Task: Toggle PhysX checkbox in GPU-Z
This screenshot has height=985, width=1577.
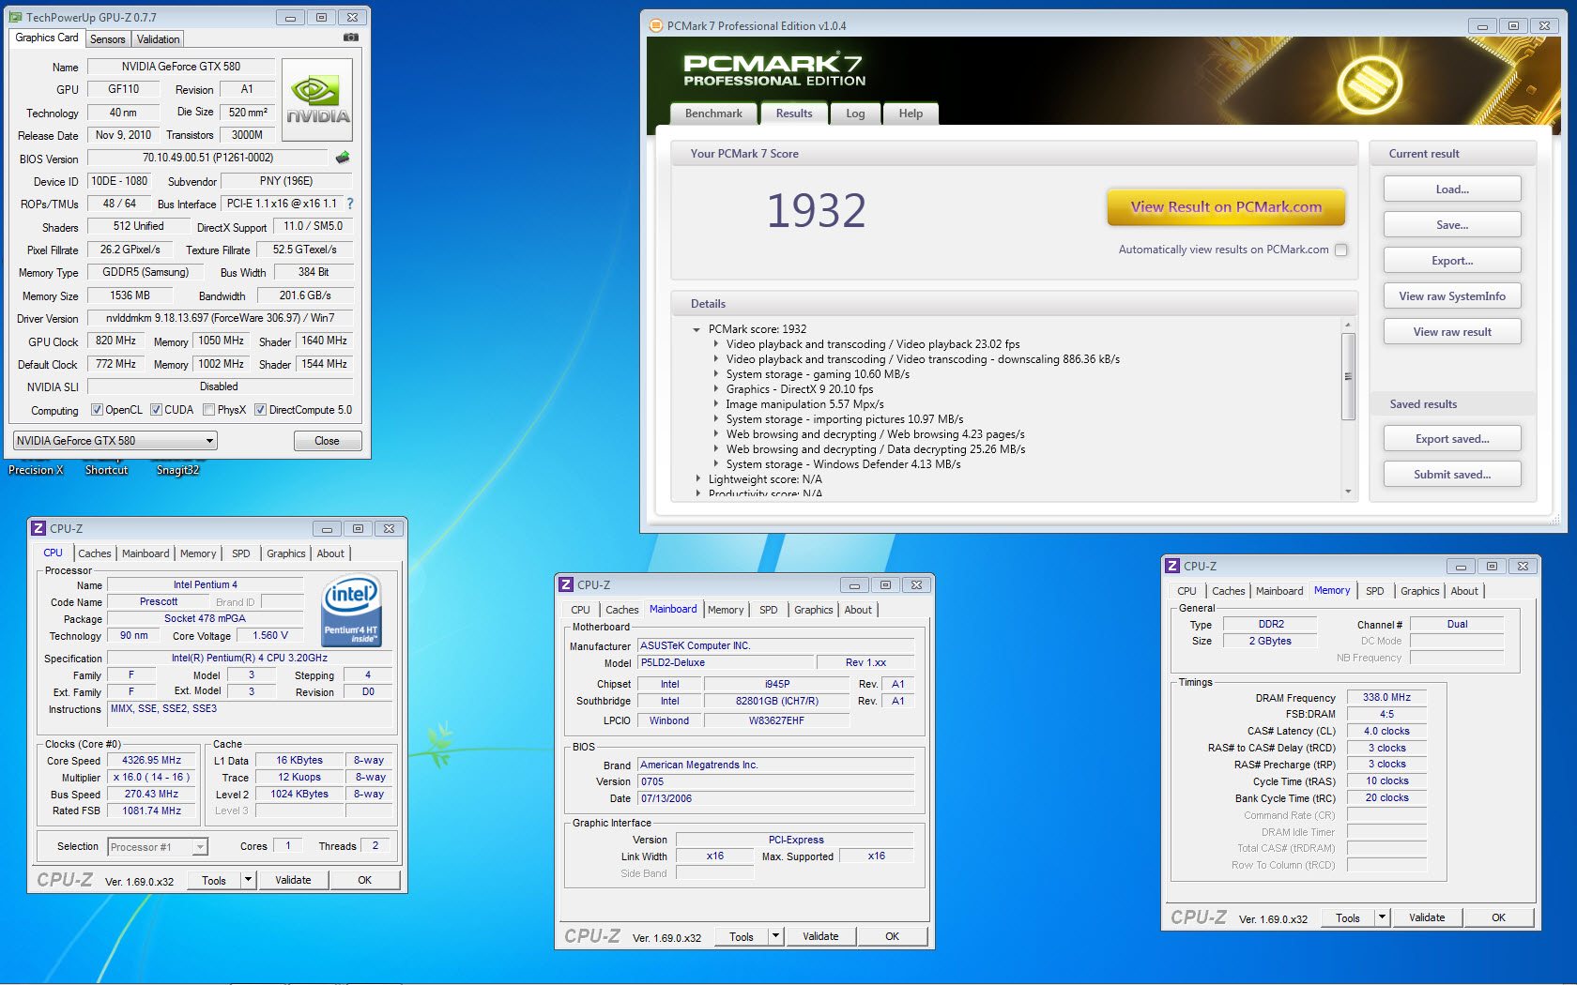Action: (x=208, y=410)
